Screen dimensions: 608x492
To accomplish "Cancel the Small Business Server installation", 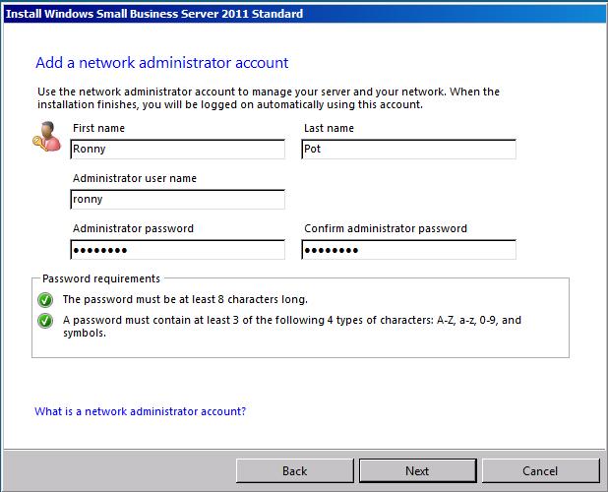I will point(540,471).
